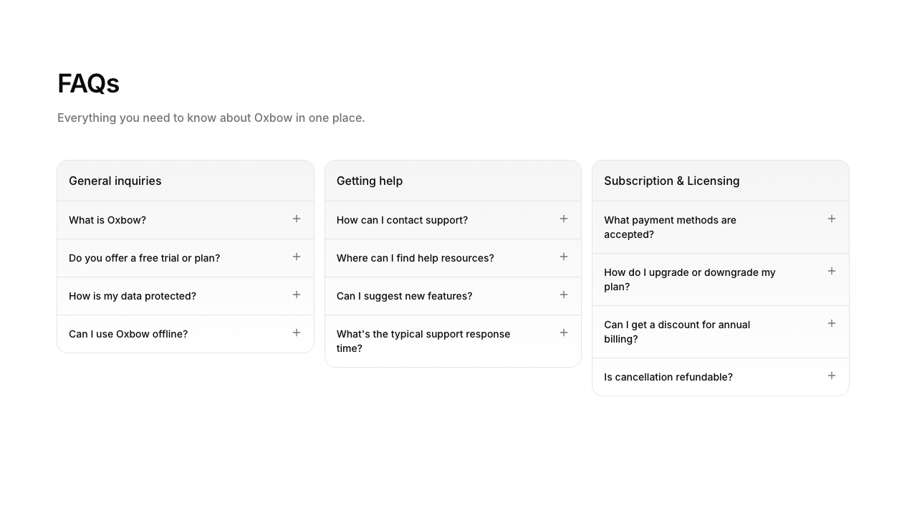Image resolution: width=917 pixels, height=516 pixels.
Task: Open "Where can I find help resources?"
Action: tap(415, 258)
